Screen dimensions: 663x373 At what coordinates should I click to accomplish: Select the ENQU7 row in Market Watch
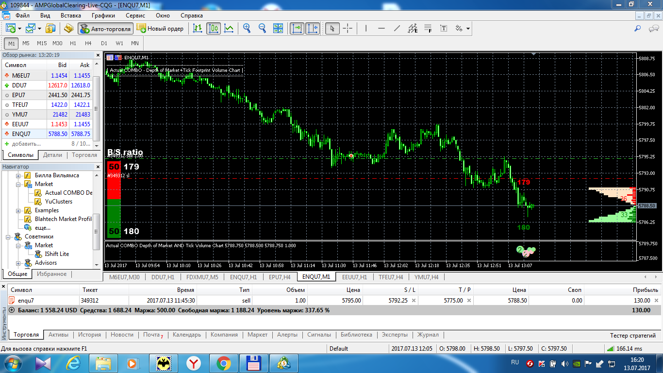pyautogui.click(x=48, y=134)
